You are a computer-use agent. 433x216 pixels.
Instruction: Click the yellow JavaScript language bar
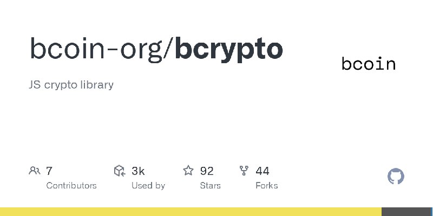191,212
